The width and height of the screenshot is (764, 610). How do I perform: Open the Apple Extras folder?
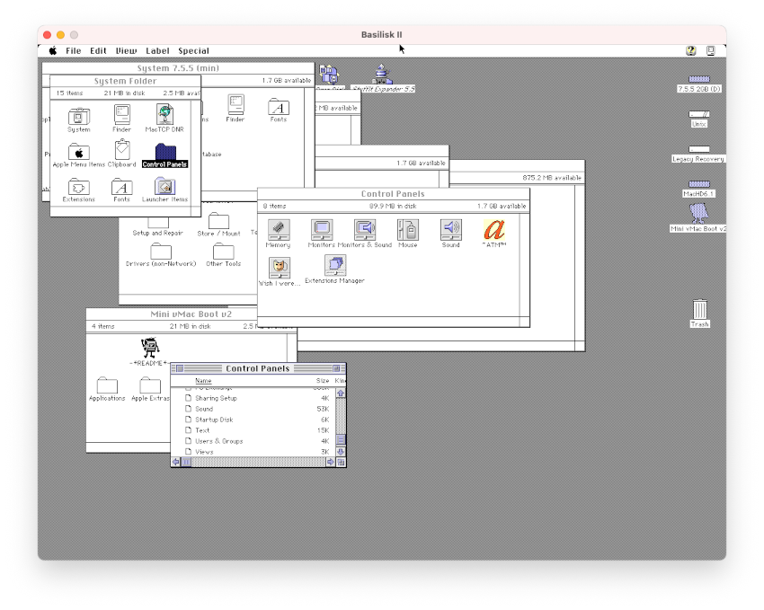pyautogui.click(x=150, y=385)
